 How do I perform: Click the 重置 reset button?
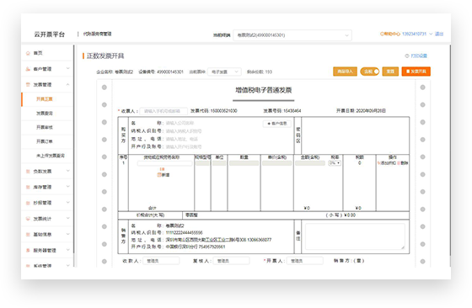[x=390, y=72]
